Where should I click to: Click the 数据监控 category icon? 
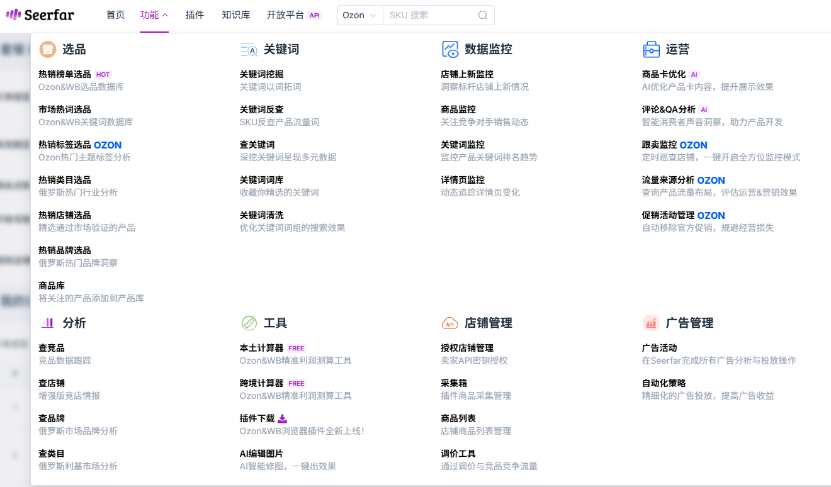450,49
